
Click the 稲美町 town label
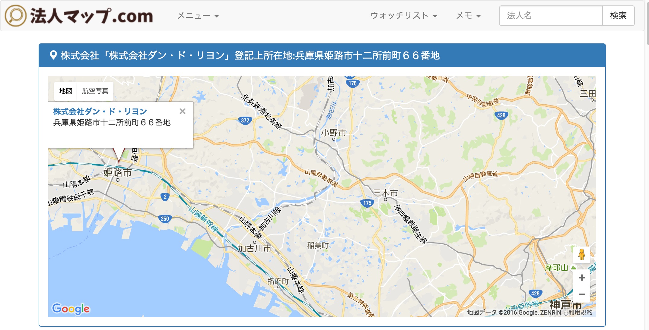[318, 246]
